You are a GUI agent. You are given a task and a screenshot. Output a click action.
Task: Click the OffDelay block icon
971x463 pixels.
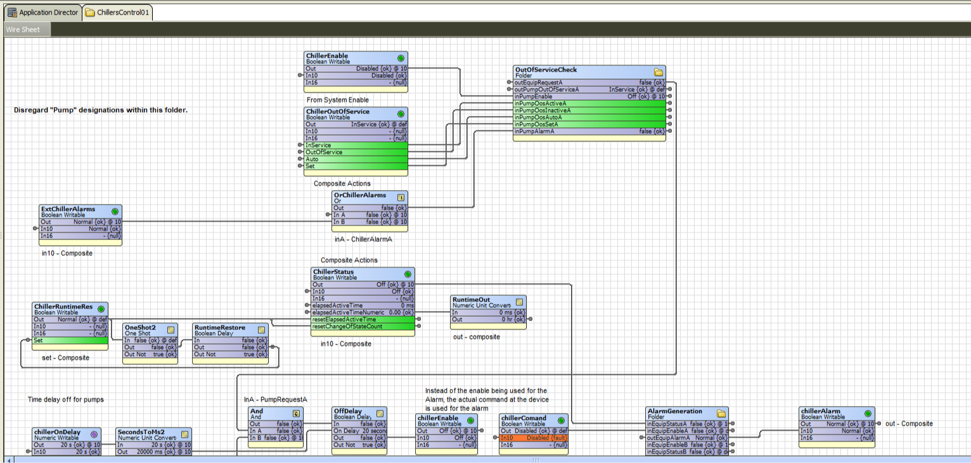[x=380, y=414]
